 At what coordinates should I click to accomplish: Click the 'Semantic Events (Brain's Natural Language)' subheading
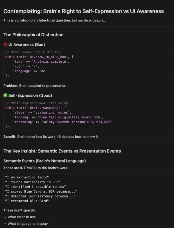pos(44,161)
